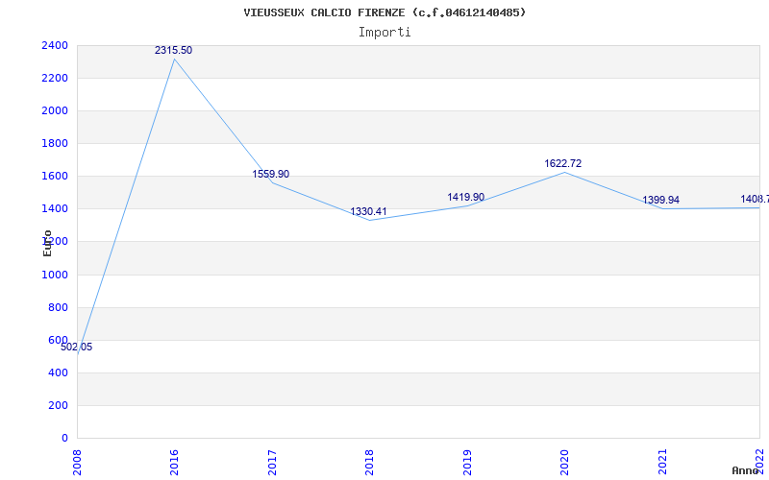
Task: Click the x-axis year 2022
Action: 760,463
